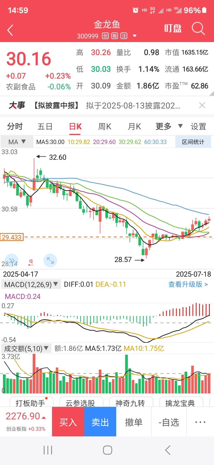Viewport: 214px width, 465px height.
Task: Open chart 设置 settings
Action: tap(198, 127)
